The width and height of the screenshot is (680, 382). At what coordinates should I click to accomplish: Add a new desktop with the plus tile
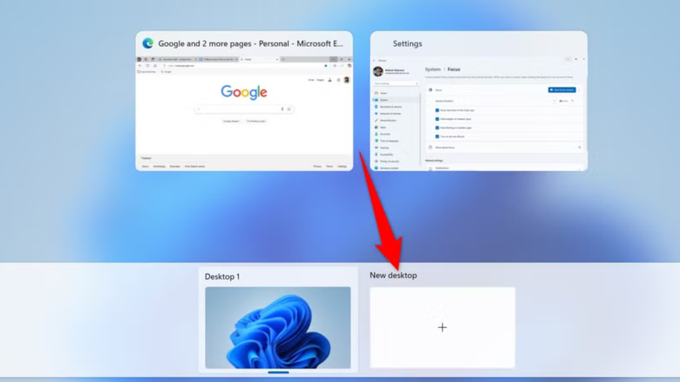pyautogui.click(x=442, y=328)
